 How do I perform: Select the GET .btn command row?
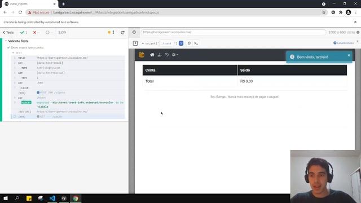68,83
